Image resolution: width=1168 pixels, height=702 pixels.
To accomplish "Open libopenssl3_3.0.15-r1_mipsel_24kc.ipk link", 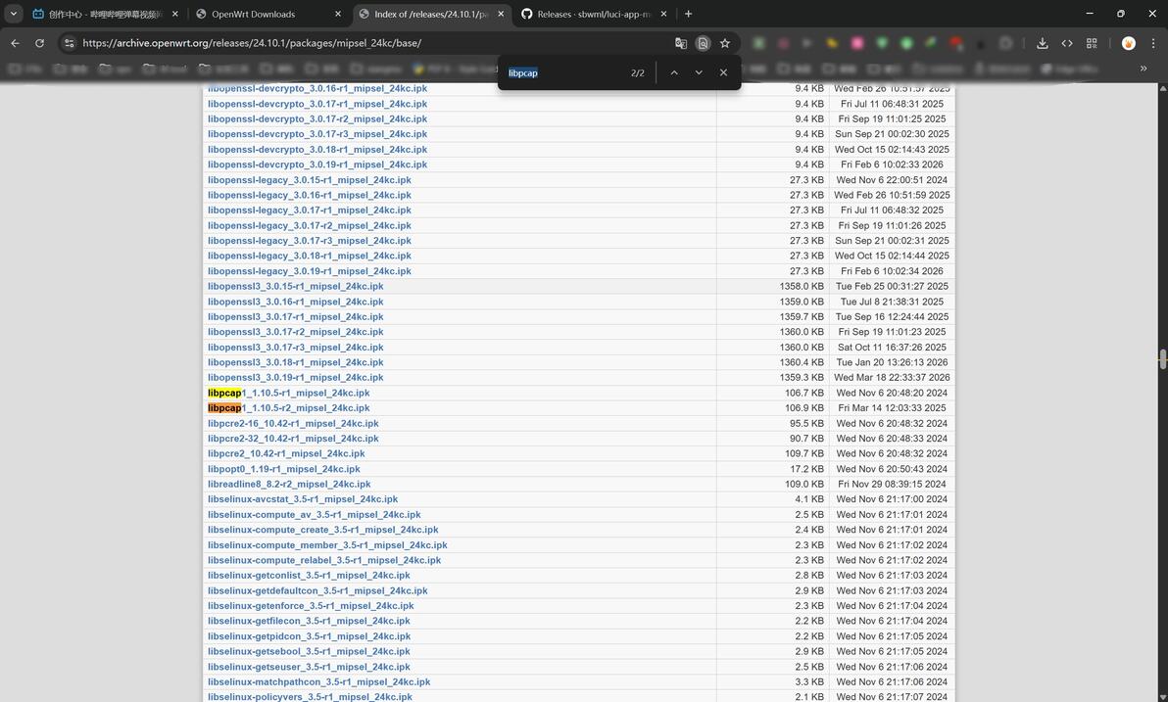I will (x=296, y=286).
